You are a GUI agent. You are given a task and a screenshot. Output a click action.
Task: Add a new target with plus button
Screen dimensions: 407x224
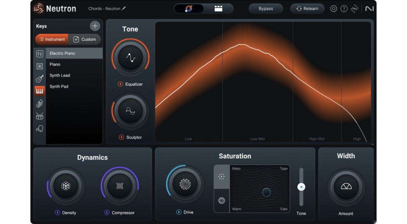95,26
